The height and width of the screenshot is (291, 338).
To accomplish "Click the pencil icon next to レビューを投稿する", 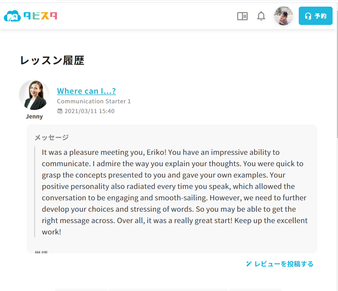I will (x=249, y=264).
